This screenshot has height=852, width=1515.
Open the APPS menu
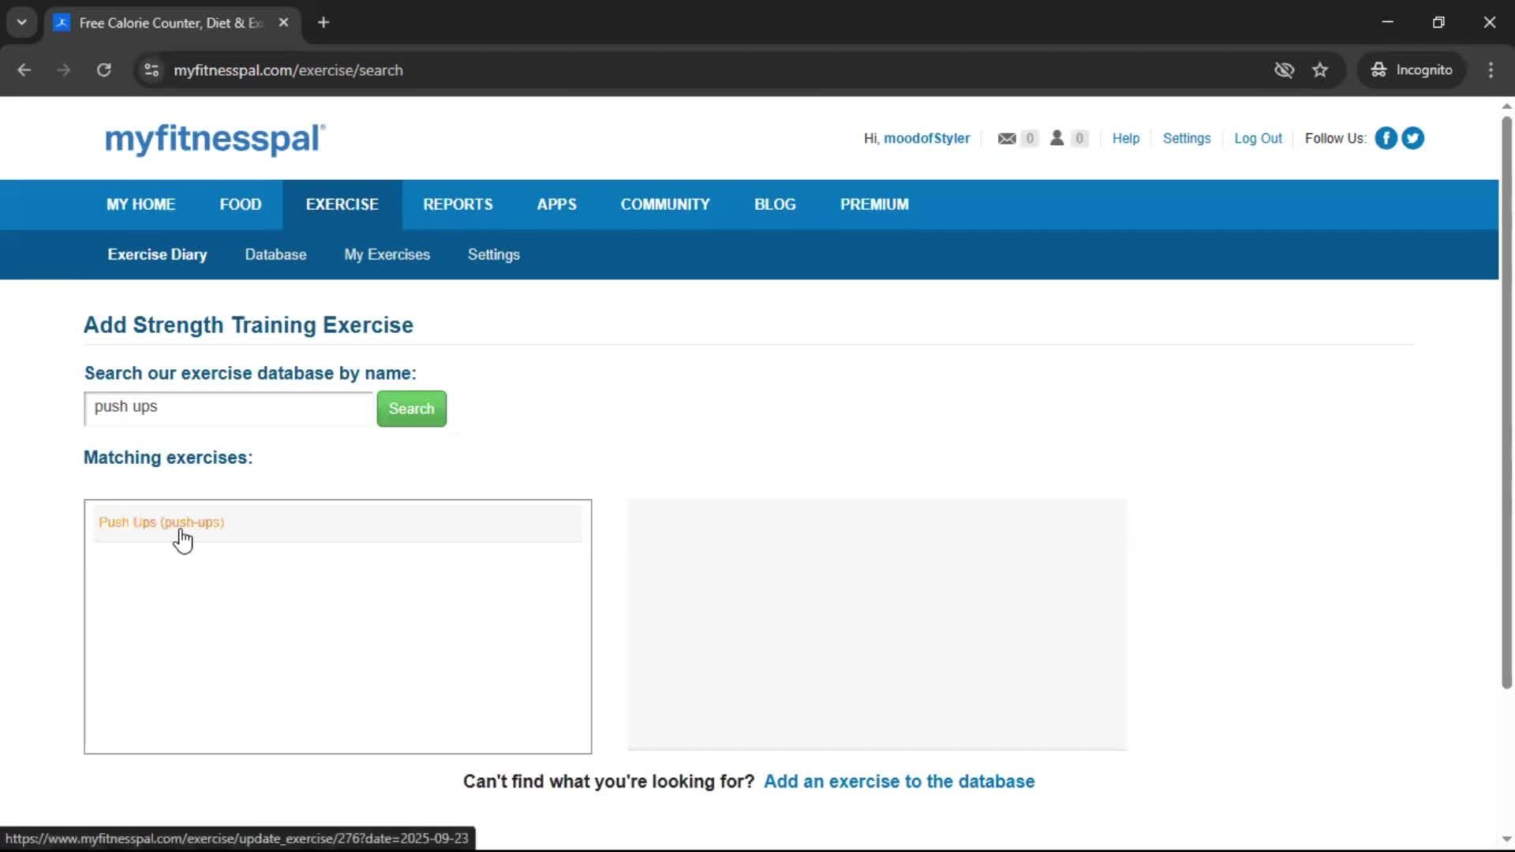(556, 204)
